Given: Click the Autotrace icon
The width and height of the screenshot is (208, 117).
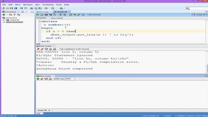Looking at the screenshot, I should (x=50, y=15).
